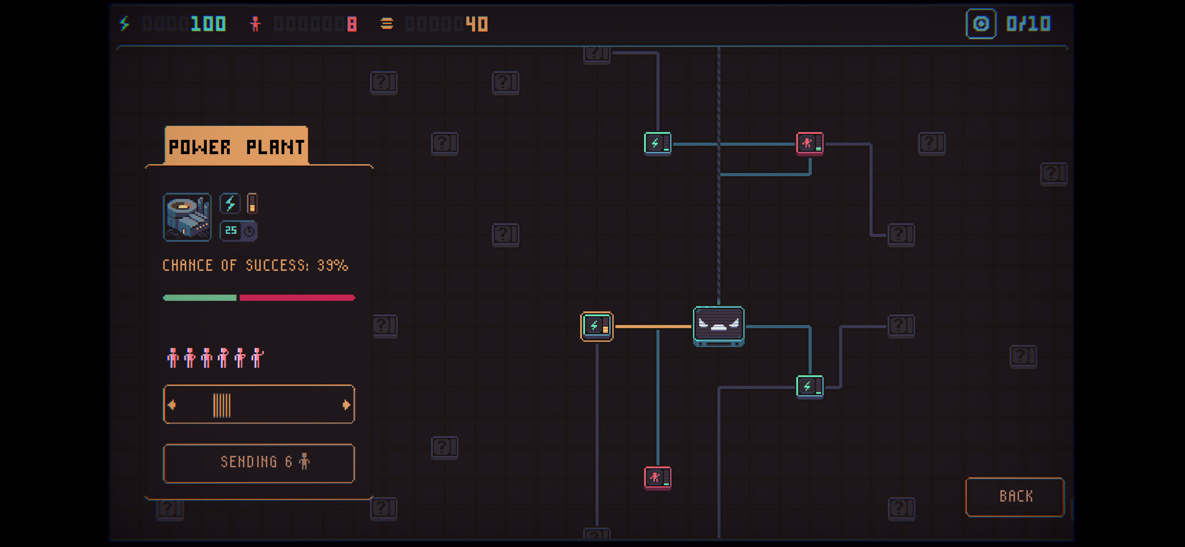Click the first survivor figure in the row
Screen dimensions: 1185x547
(172, 358)
